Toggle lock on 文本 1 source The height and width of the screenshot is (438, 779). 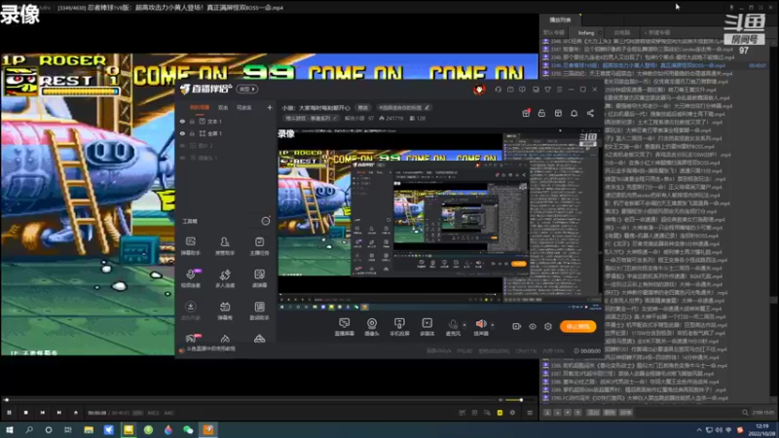tap(192, 121)
